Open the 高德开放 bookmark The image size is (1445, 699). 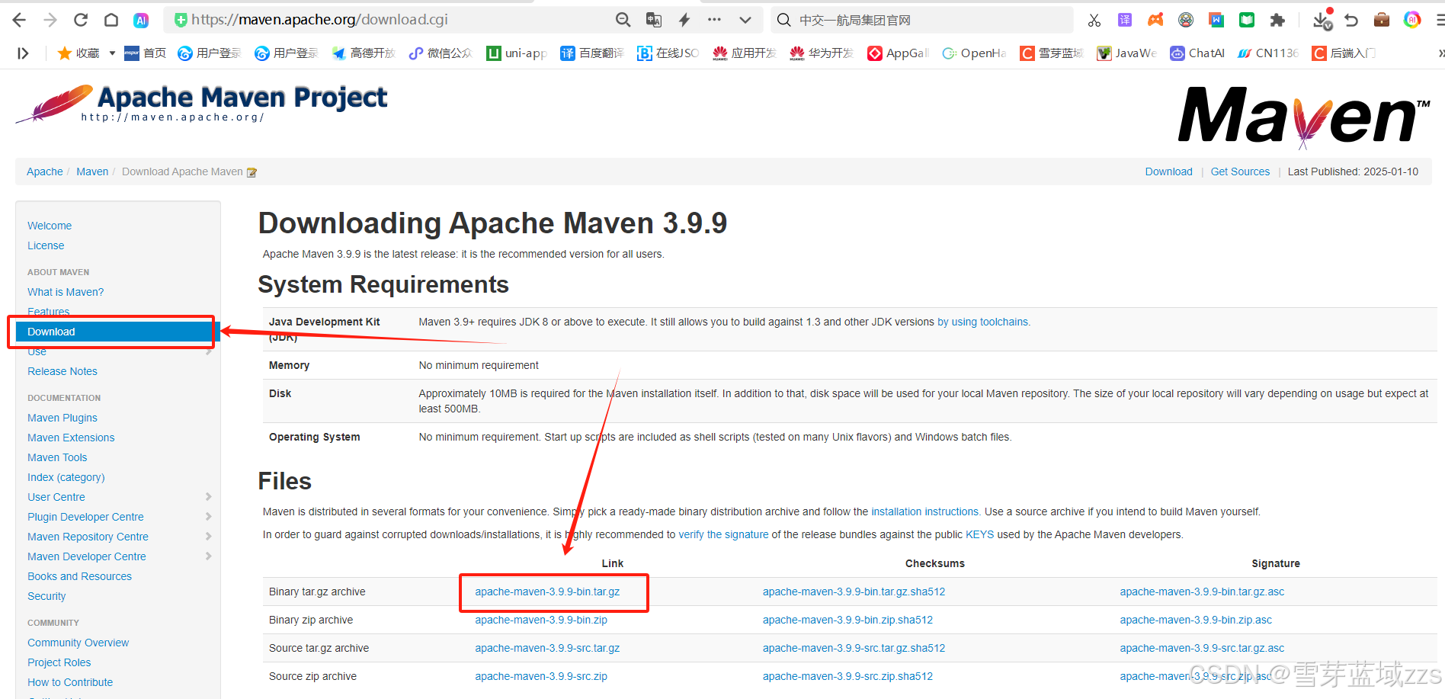tap(363, 53)
